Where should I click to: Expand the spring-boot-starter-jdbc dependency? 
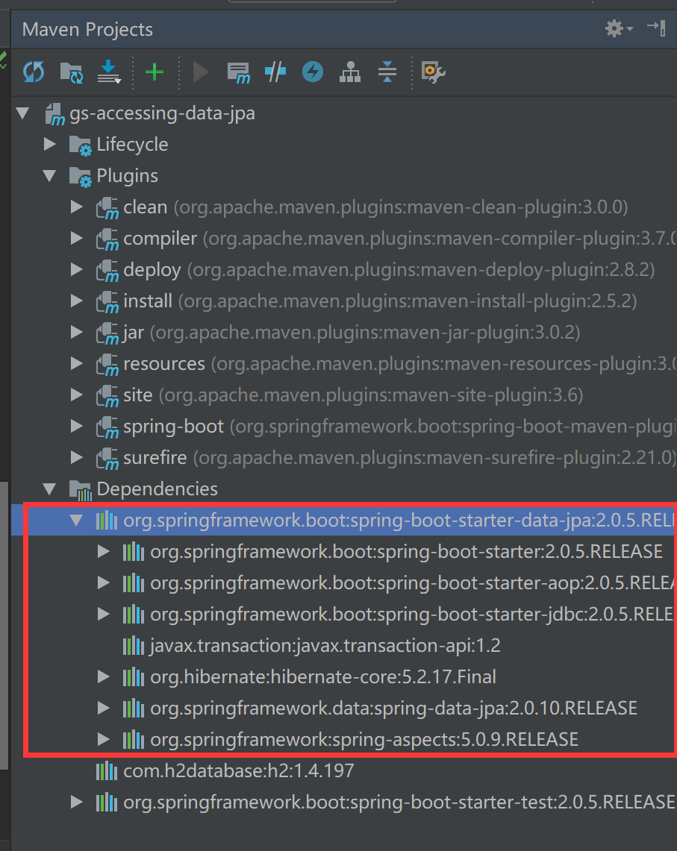tap(103, 614)
